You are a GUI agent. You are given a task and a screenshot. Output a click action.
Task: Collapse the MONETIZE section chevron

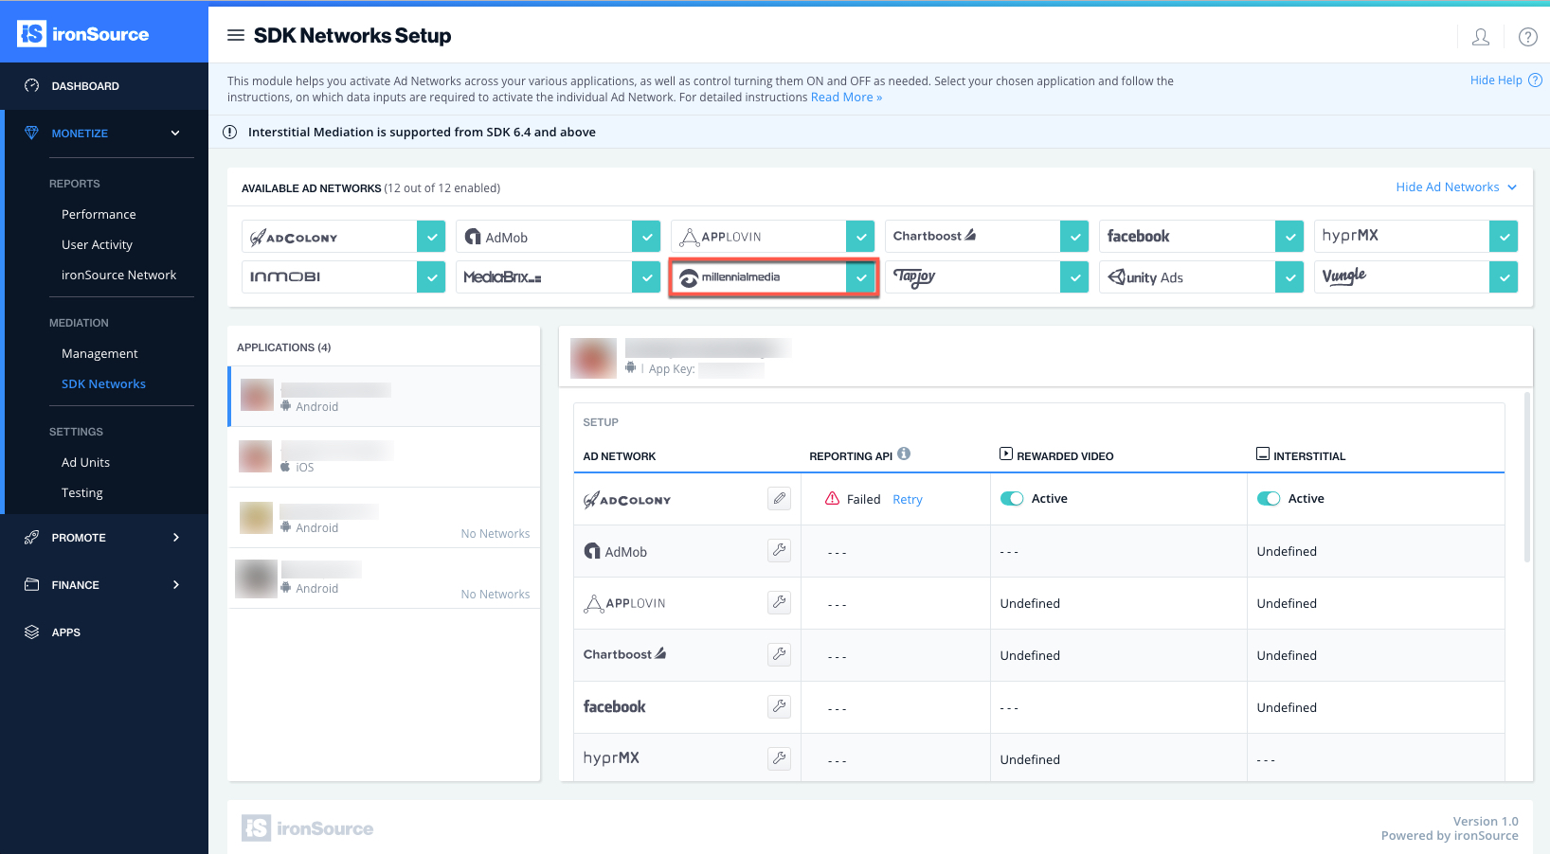[174, 133]
